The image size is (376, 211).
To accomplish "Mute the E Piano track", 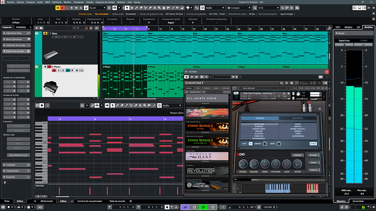I will [x=45, y=67].
